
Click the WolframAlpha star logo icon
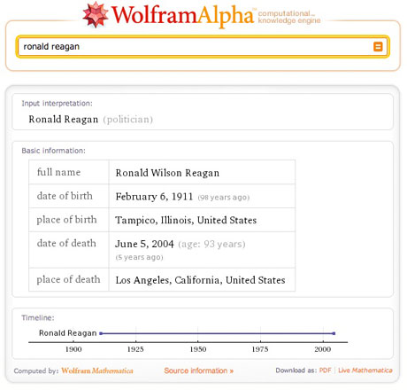point(96,15)
